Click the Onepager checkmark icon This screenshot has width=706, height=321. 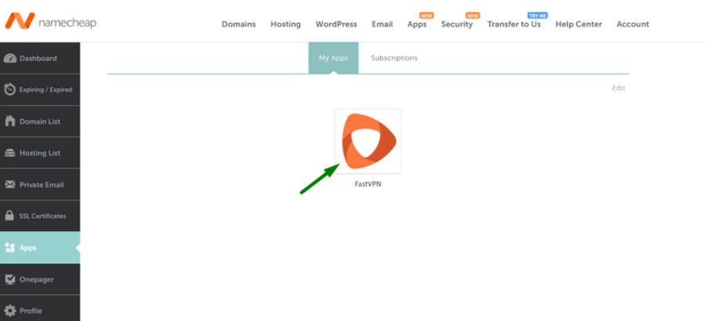click(x=10, y=280)
